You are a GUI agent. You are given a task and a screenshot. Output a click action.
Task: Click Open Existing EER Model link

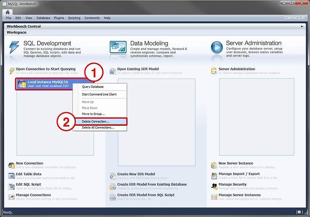tap(138, 69)
